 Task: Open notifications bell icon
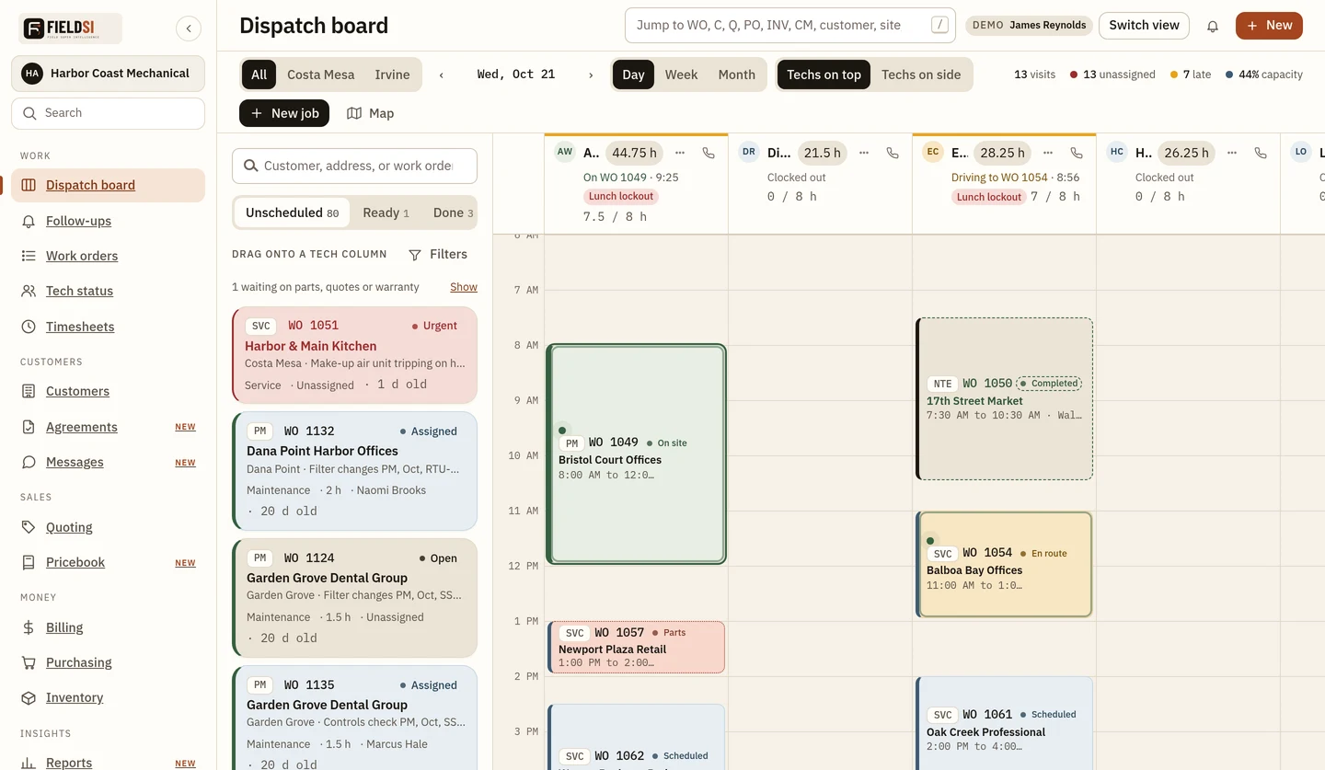click(1212, 26)
